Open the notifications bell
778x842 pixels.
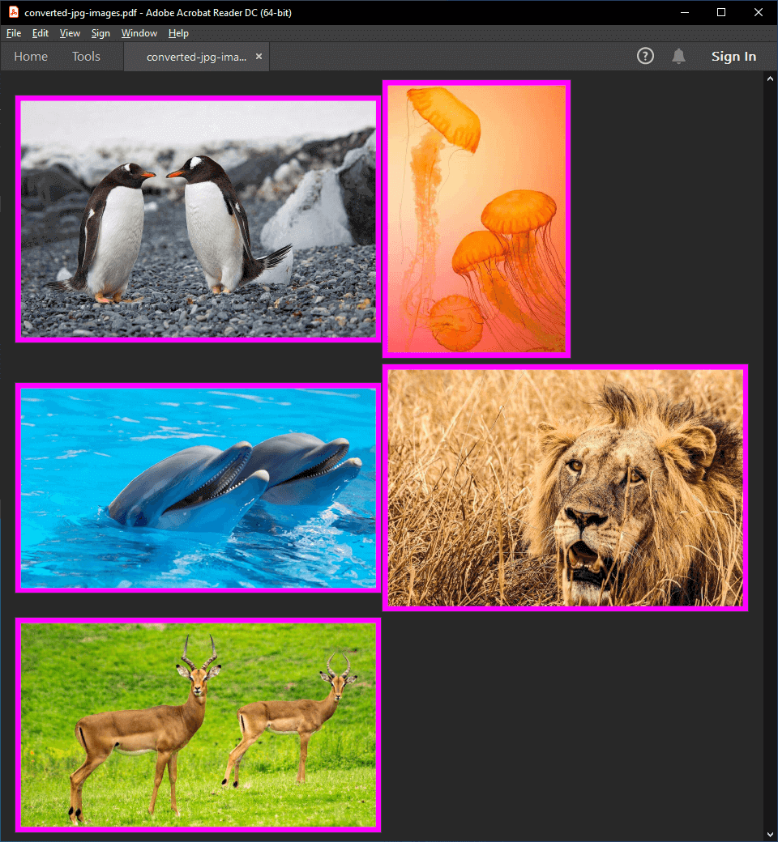[x=679, y=56]
